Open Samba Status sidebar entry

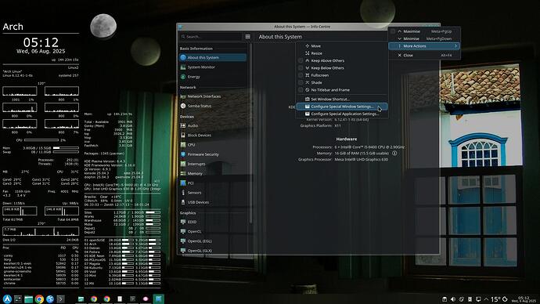tap(213, 106)
